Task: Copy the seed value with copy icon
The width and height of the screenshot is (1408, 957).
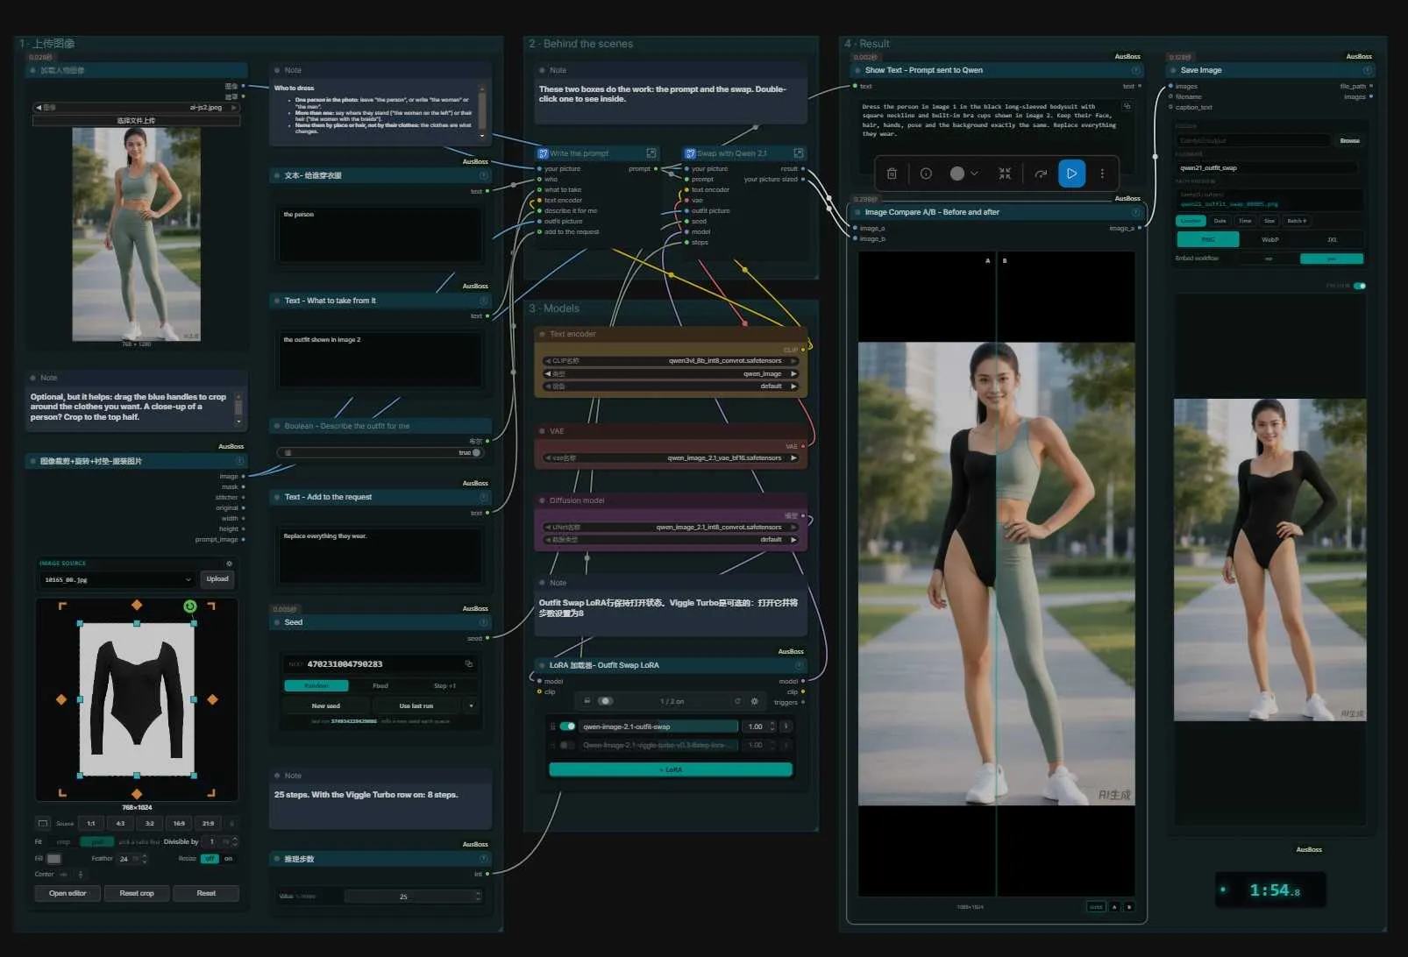Action: (469, 663)
